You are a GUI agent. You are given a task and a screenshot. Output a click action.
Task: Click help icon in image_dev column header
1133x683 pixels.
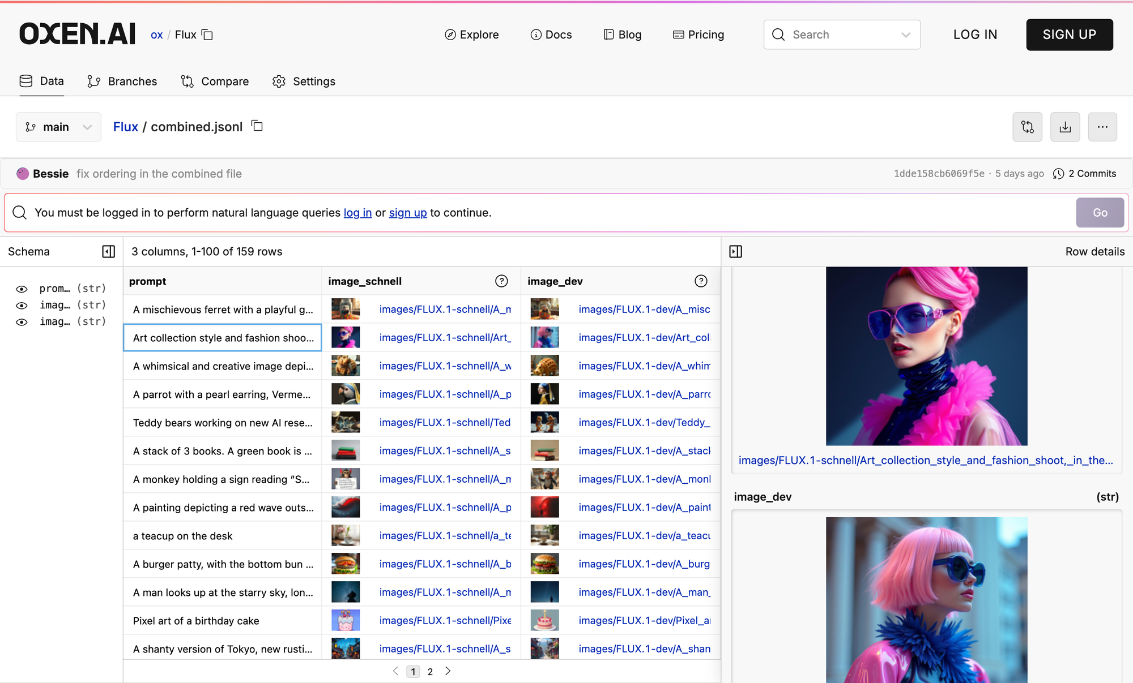pyautogui.click(x=701, y=281)
